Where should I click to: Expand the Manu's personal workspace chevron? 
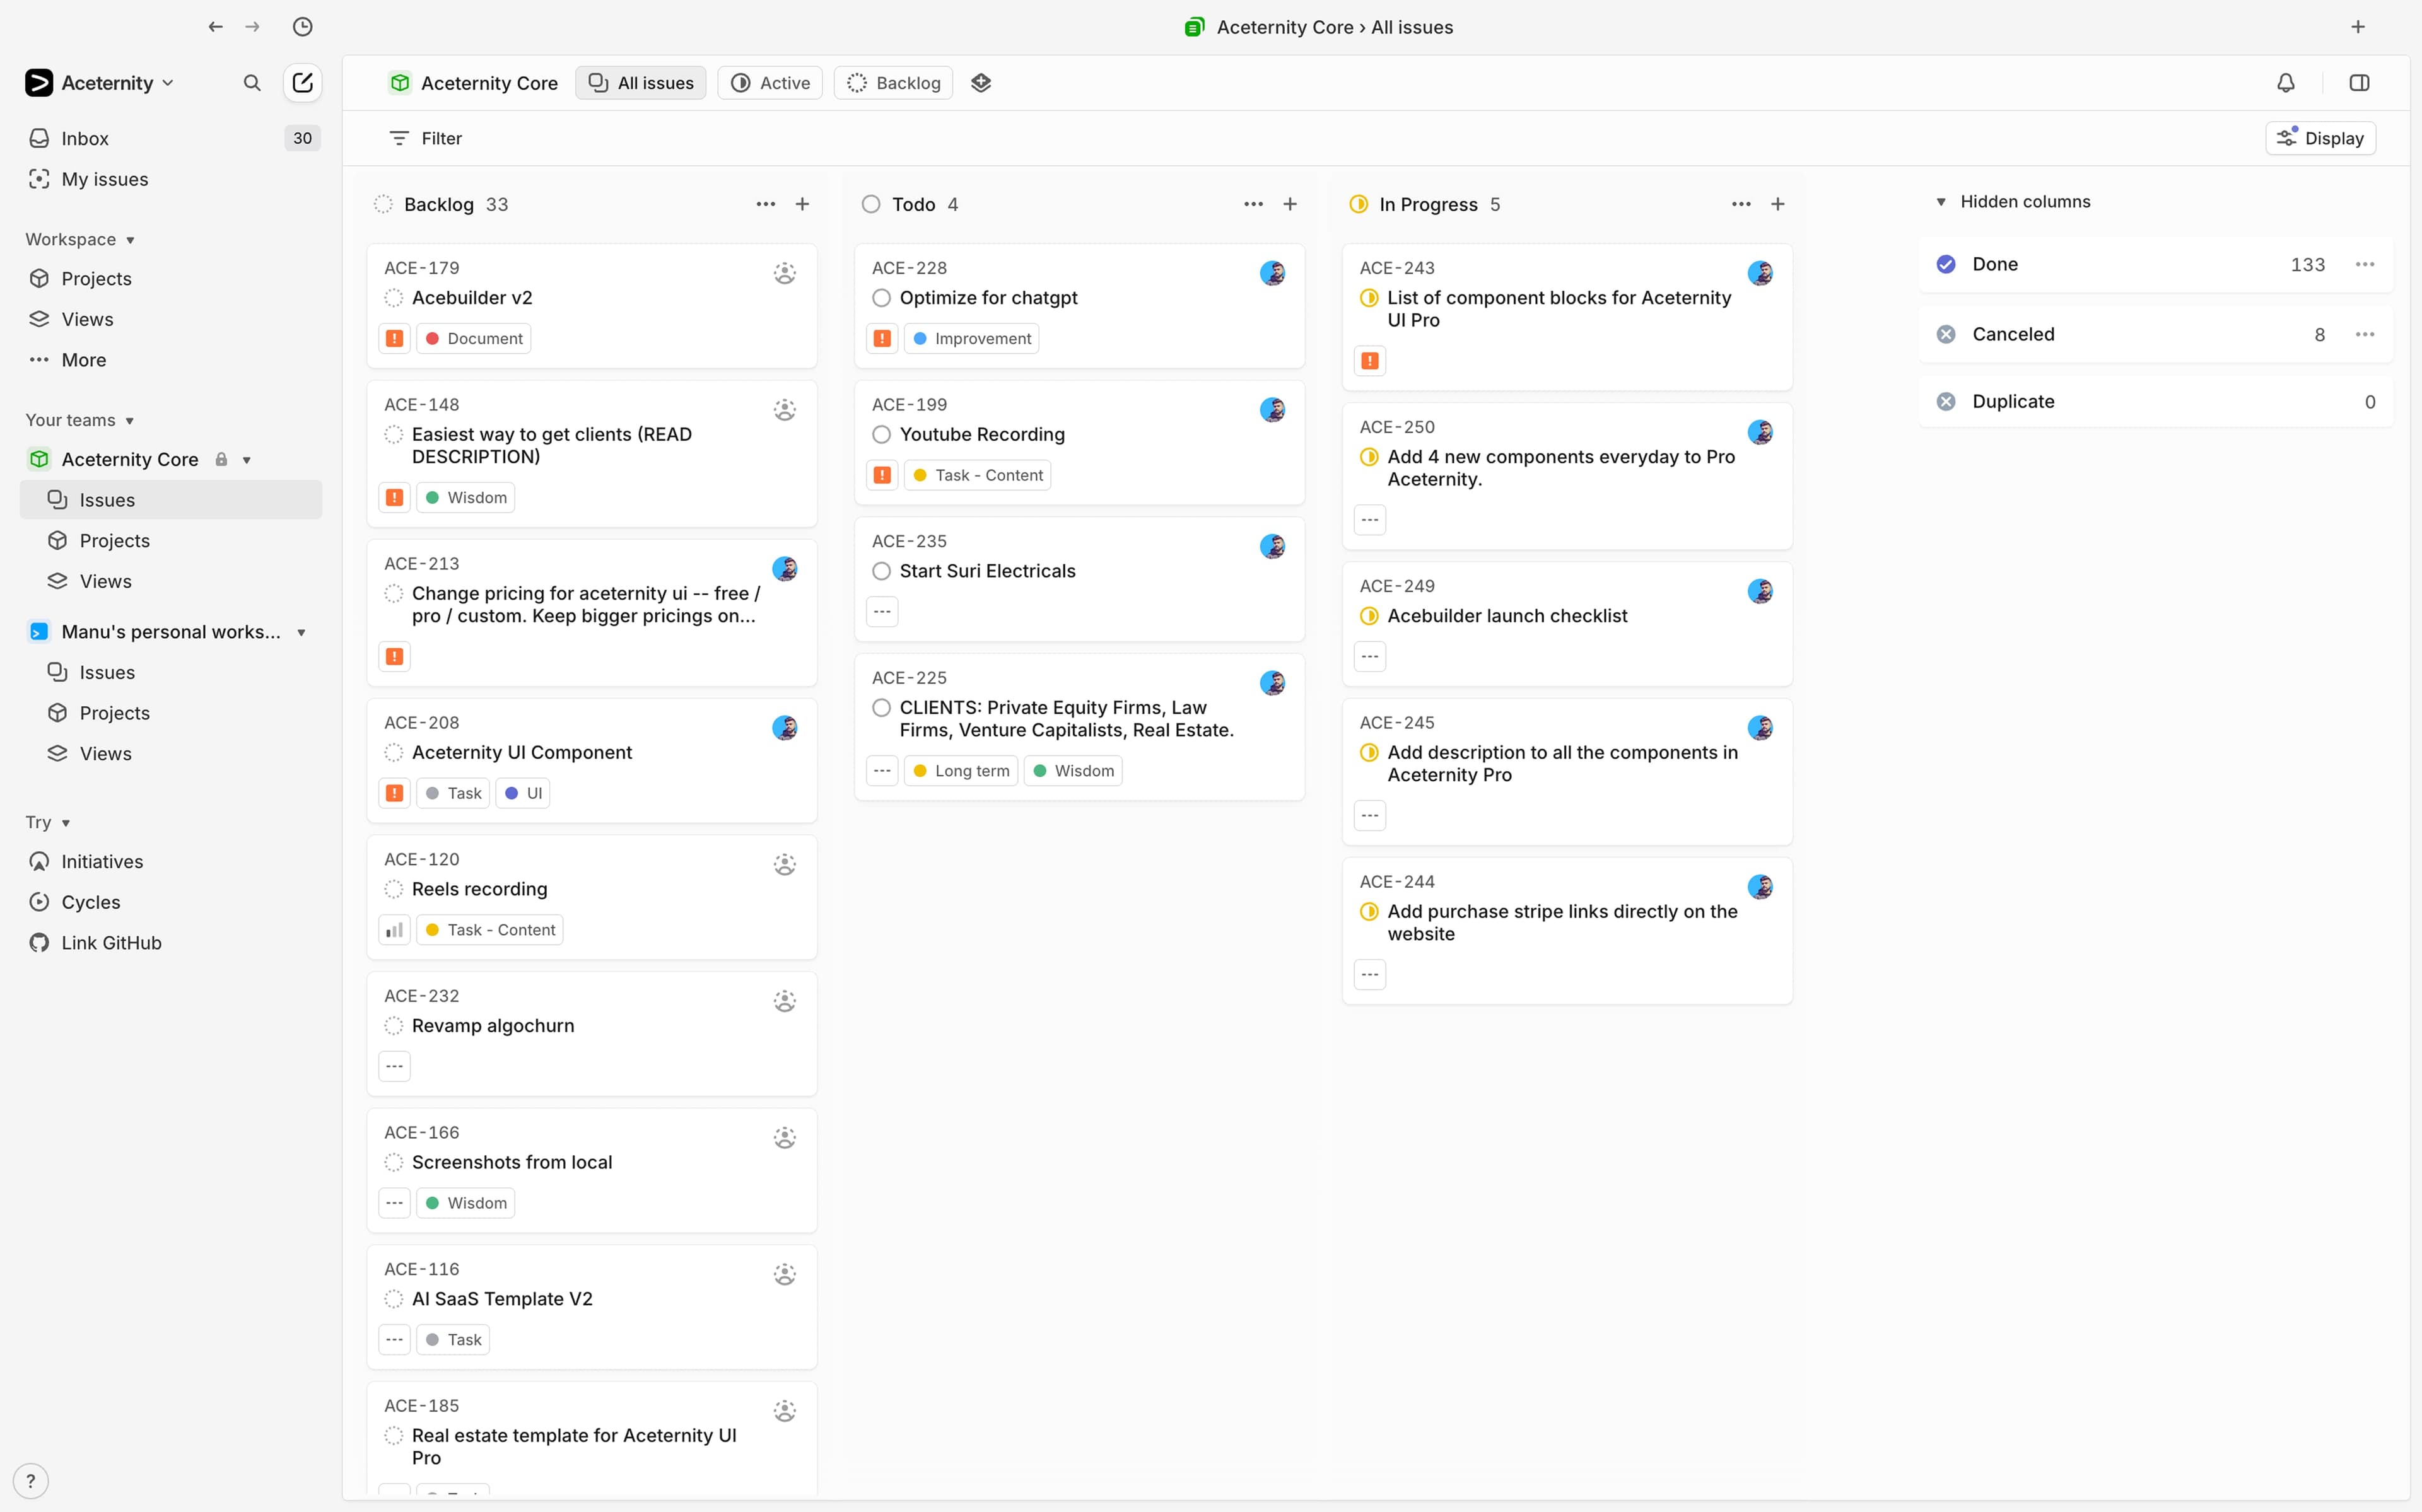(x=303, y=631)
